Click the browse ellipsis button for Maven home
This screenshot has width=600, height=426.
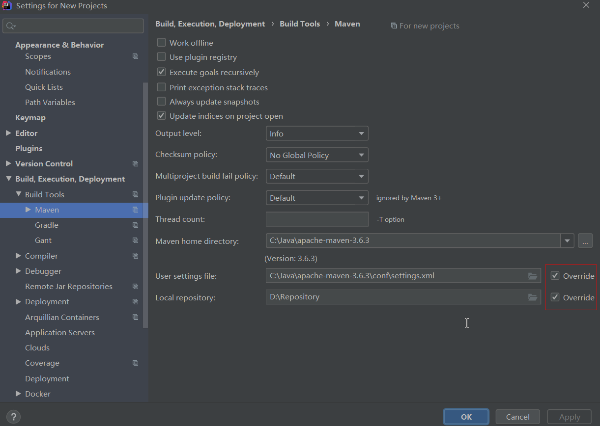585,241
